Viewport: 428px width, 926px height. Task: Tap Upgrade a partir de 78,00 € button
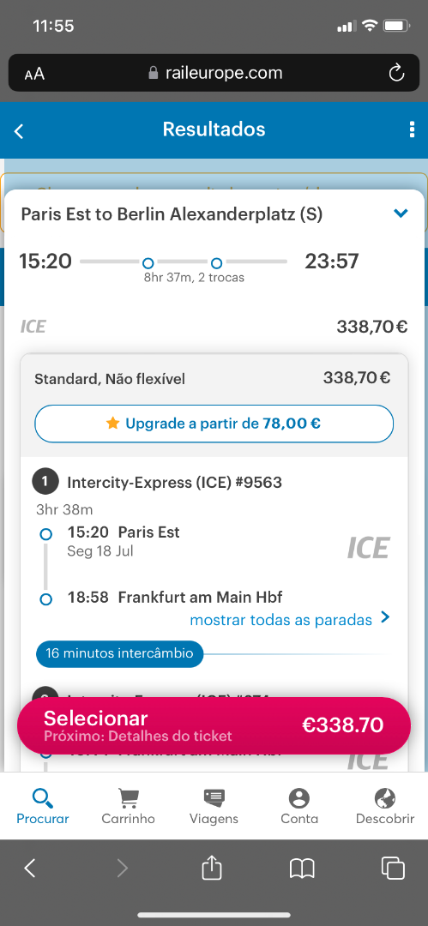[x=214, y=424]
